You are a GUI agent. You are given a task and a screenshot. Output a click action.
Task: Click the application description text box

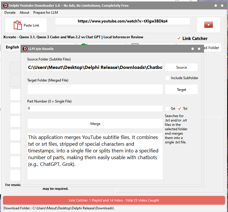(95, 156)
